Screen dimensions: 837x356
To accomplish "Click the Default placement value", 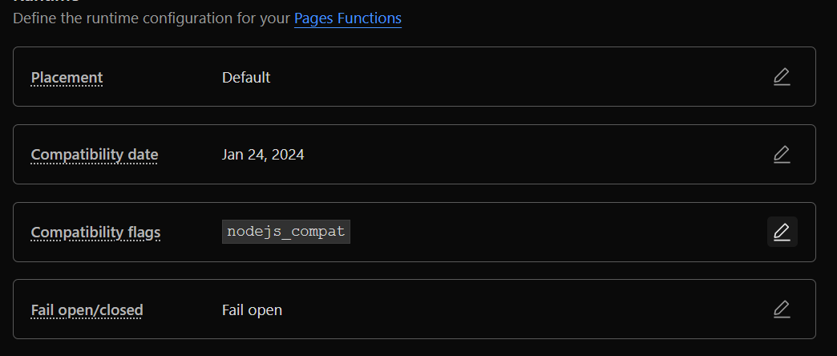I will 246,78.
